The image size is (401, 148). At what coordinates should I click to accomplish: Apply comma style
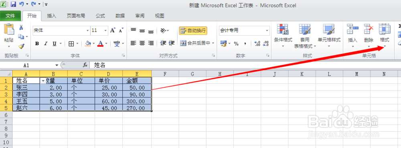(x=245, y=44)
